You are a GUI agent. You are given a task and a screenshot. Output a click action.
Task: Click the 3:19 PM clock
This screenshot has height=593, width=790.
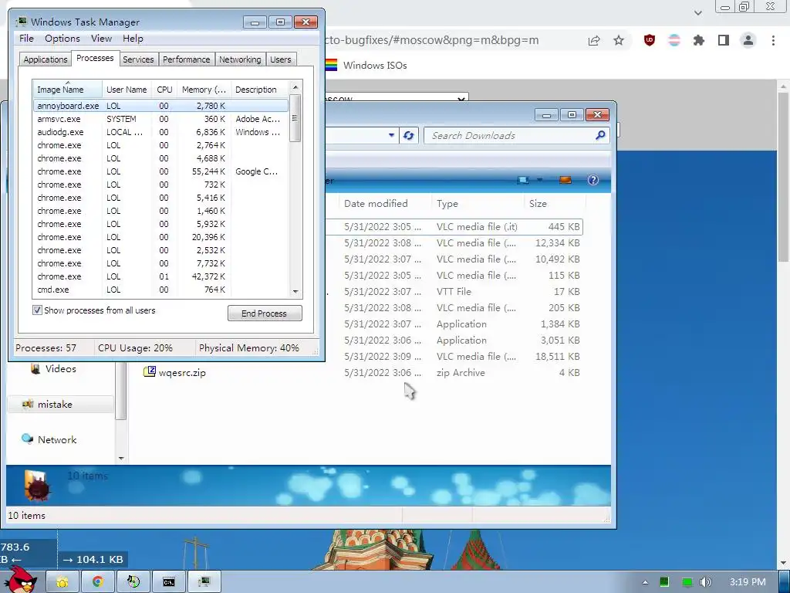[x=748, y=582]
